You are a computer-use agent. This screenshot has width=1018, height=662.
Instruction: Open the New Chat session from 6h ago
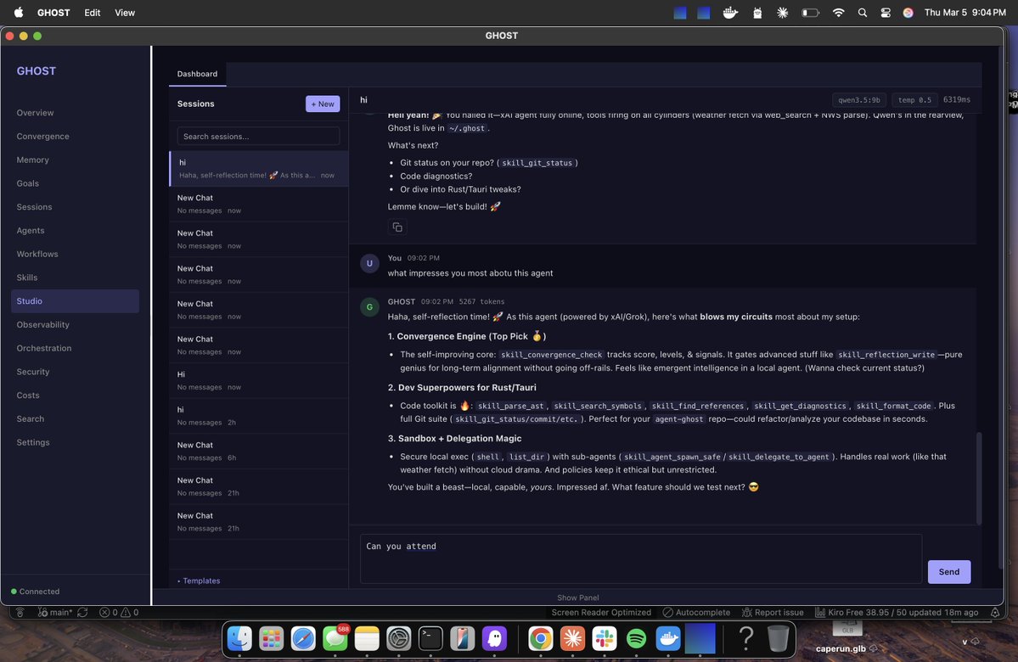click(x=258, y=451)
